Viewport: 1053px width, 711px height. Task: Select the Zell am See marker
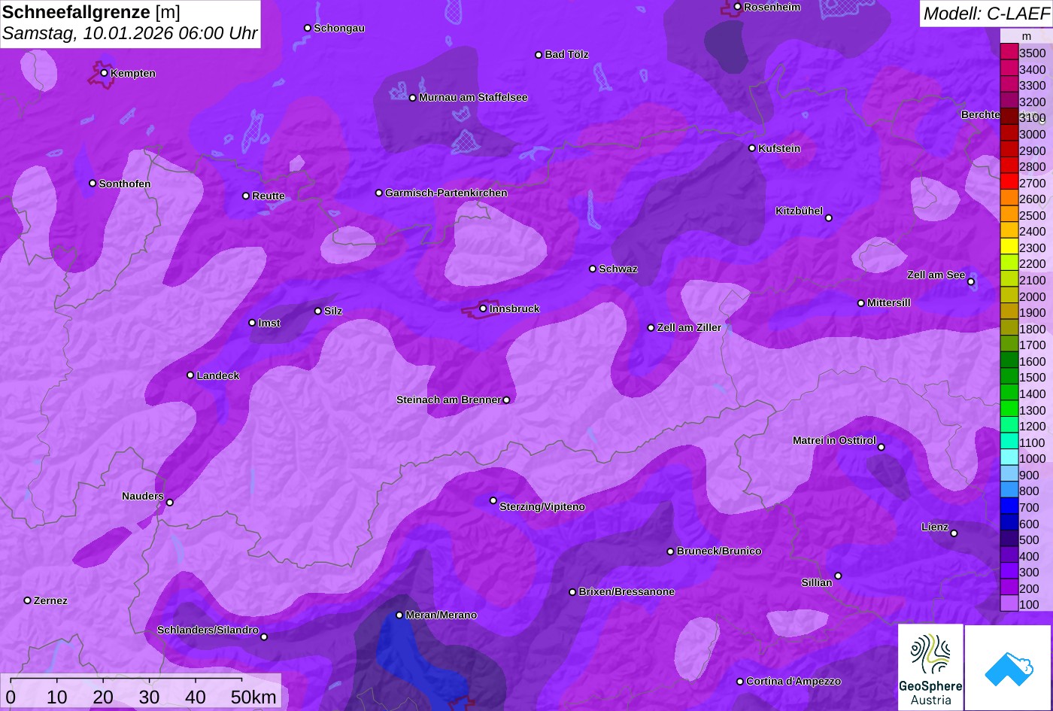971,281
